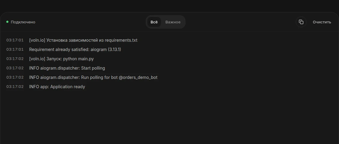Select log line Start polling
The image size is (339, 144).
pyautogui.click(x=67, y=68)
